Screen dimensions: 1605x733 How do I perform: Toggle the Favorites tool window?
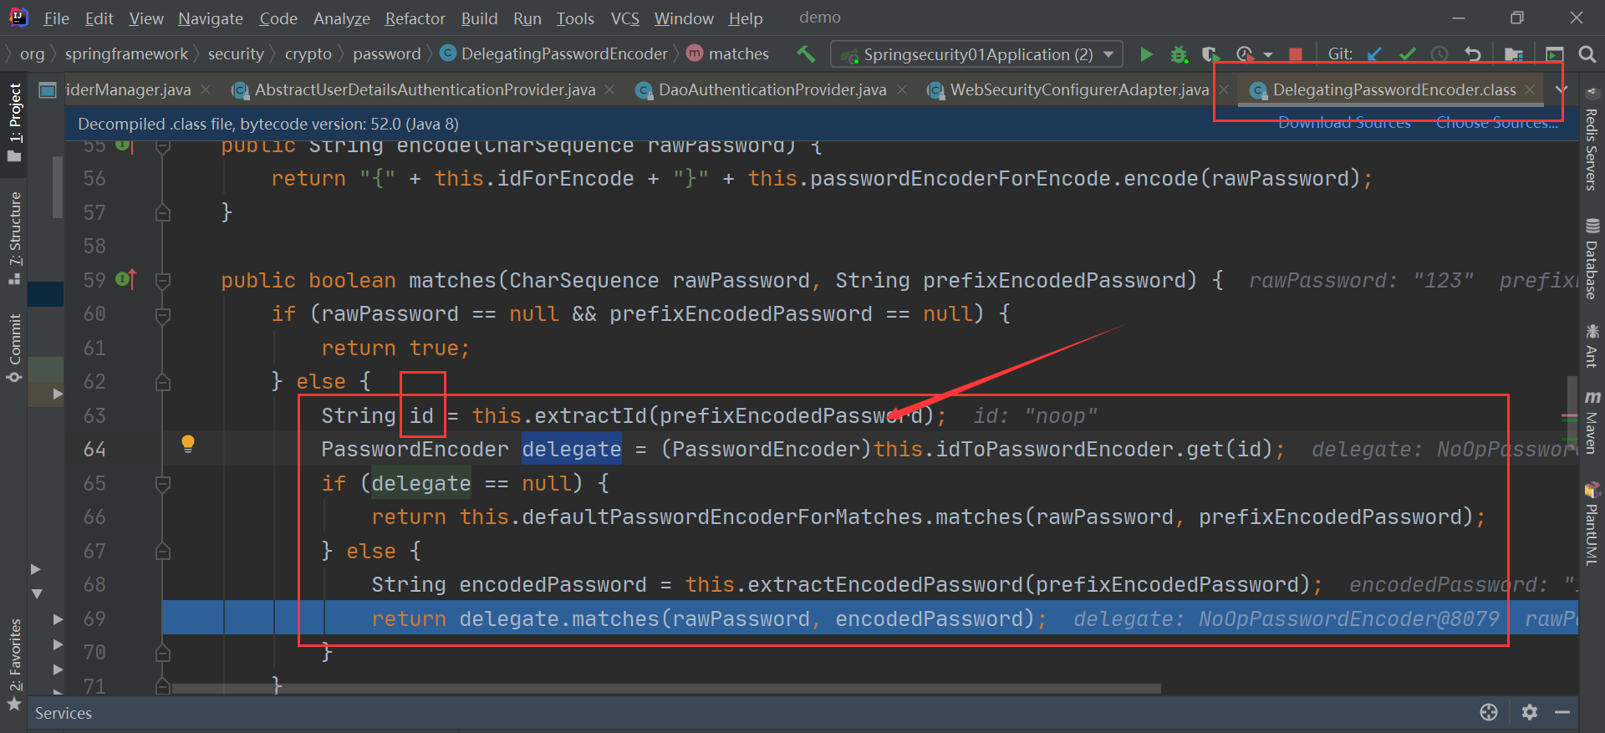pos(14,664)
